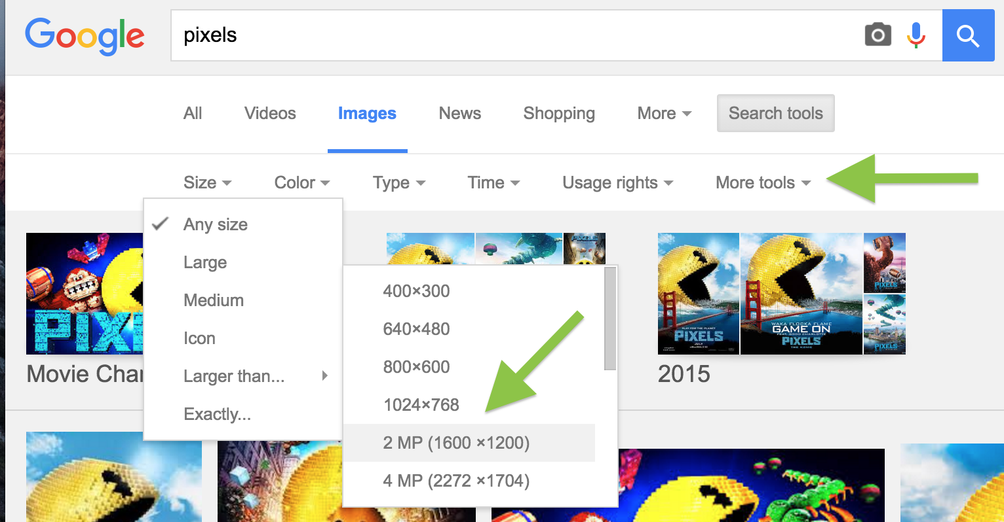Click the '2015' category label
This screenshot has height=522, width=1004.
(x=684, y=374)
